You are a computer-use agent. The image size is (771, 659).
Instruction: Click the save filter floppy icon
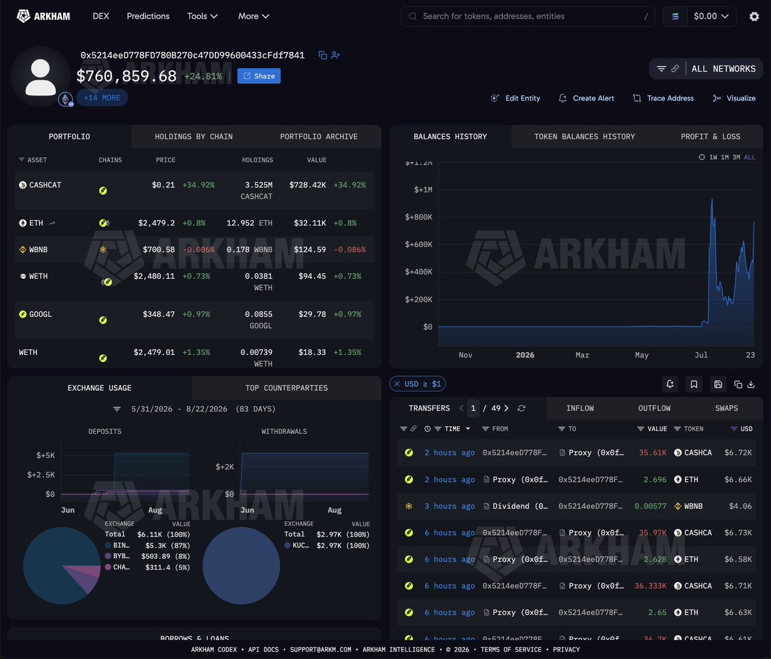click(x=718, y=384)
